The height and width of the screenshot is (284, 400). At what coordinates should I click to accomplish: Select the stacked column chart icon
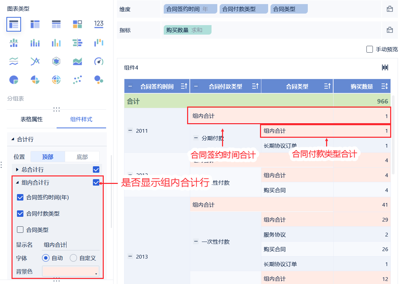35,43
